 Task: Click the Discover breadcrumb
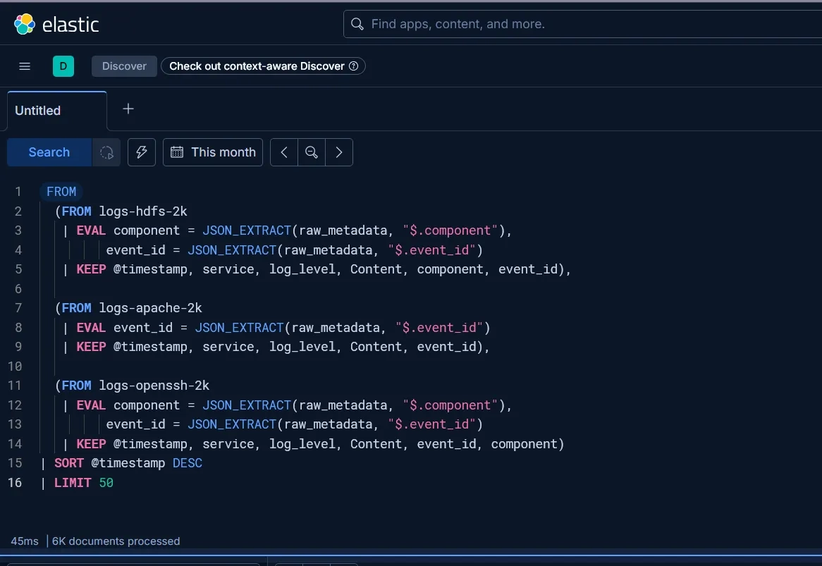point(124,66)
